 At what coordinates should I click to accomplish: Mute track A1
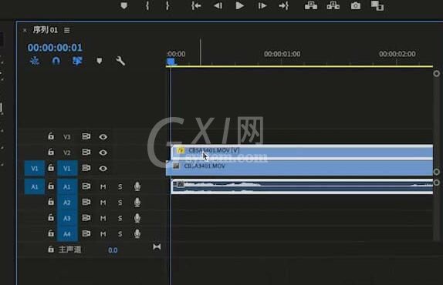pos(103,186)
